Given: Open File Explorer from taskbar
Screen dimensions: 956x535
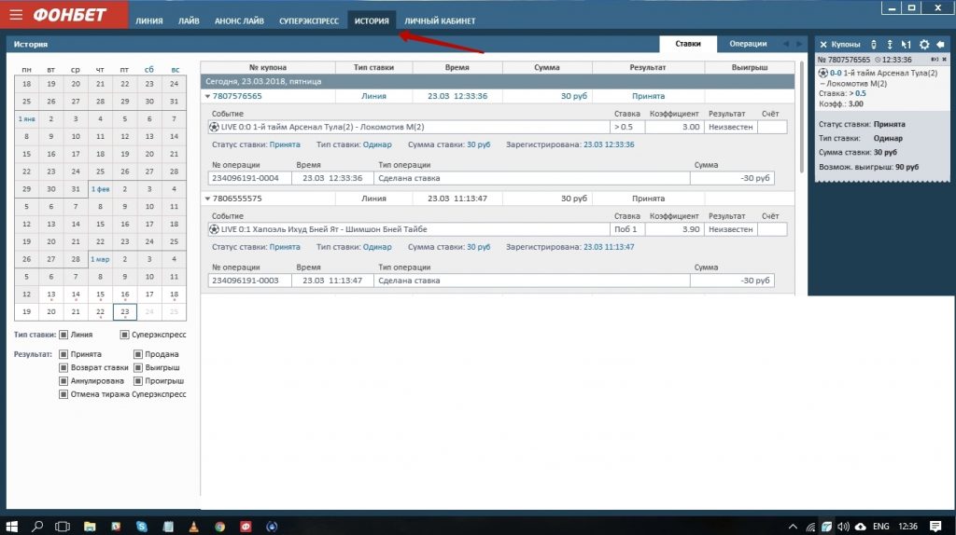Looking at the screenshot, I should [x=90, y=527].
